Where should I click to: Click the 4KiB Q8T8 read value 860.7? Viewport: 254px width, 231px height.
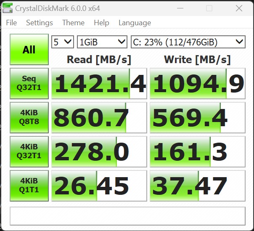coord(99,118)
